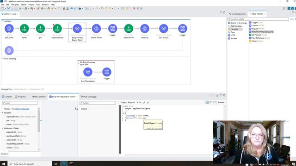Image resolution: width=296 pixels, height=166 pixels.
Task: Click Search in Exchange in palette
Action: point(237,23)
